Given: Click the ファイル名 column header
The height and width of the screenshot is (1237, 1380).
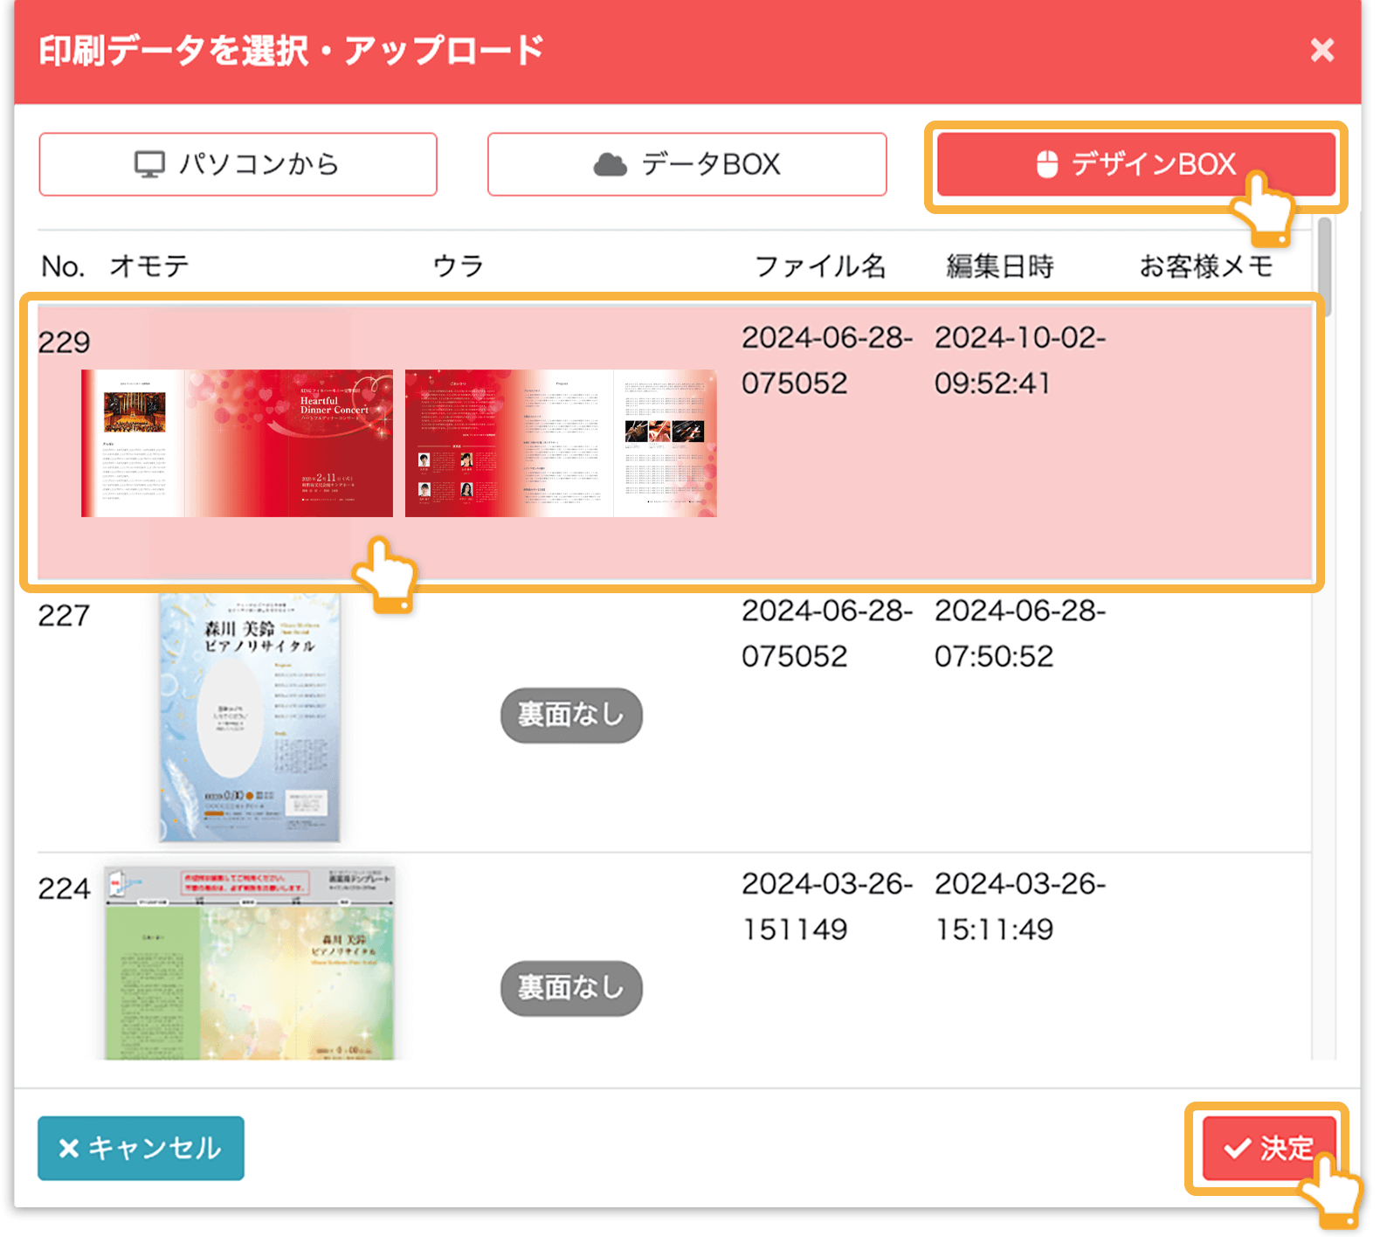Looking at the screenshot, I should point(819,266).
